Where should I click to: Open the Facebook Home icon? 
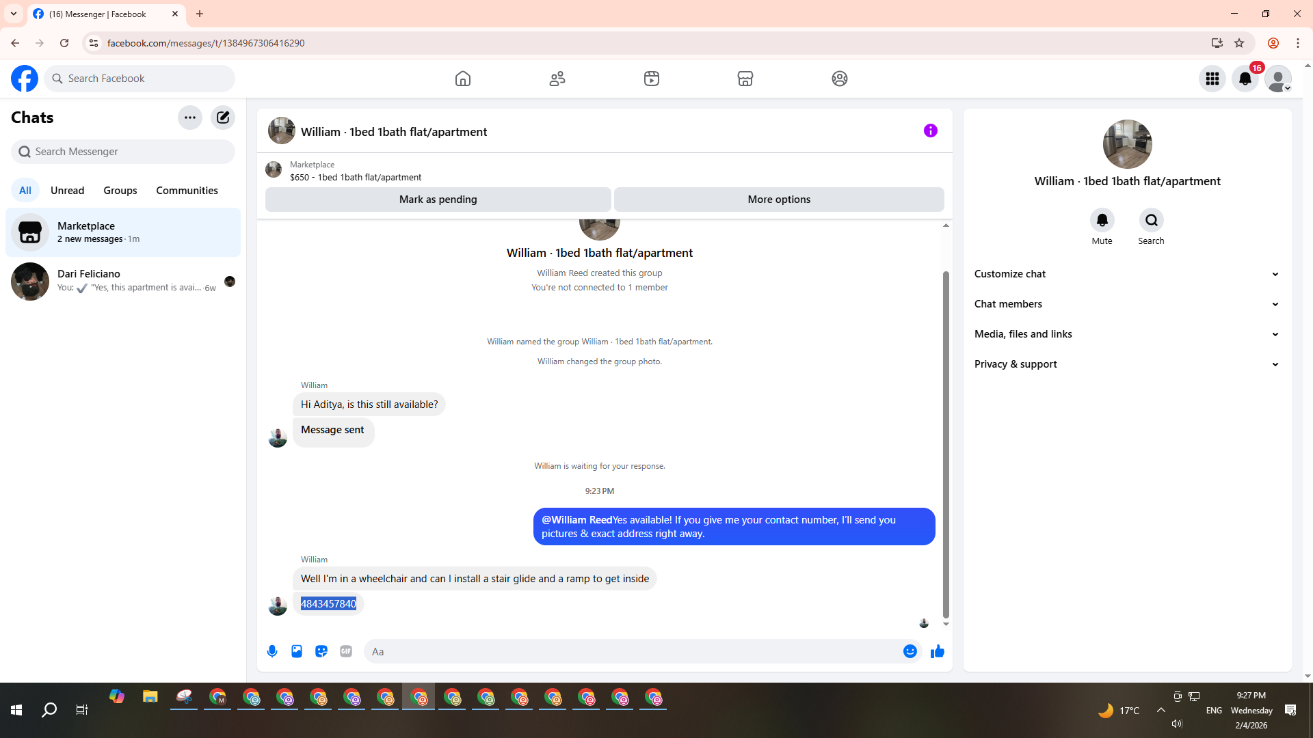(x=463, y=79)
